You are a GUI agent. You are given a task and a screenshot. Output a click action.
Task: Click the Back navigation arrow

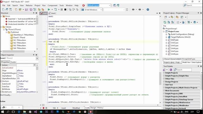coord(133,9)
